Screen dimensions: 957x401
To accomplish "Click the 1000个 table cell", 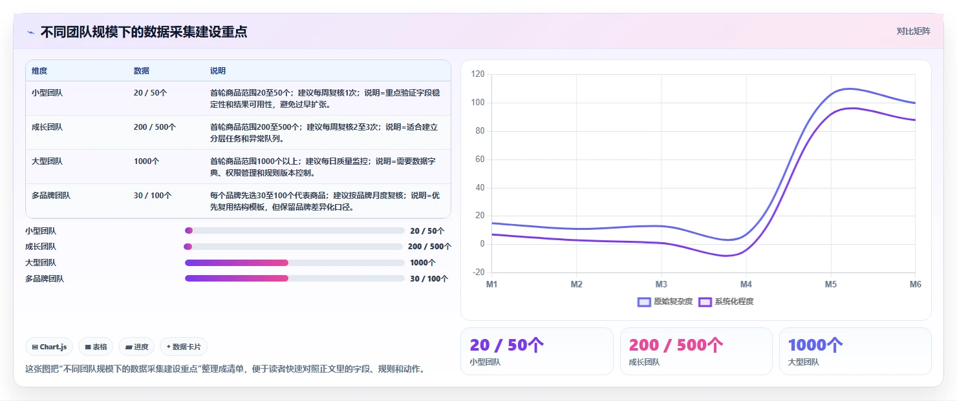I will (x=146, y=161).
